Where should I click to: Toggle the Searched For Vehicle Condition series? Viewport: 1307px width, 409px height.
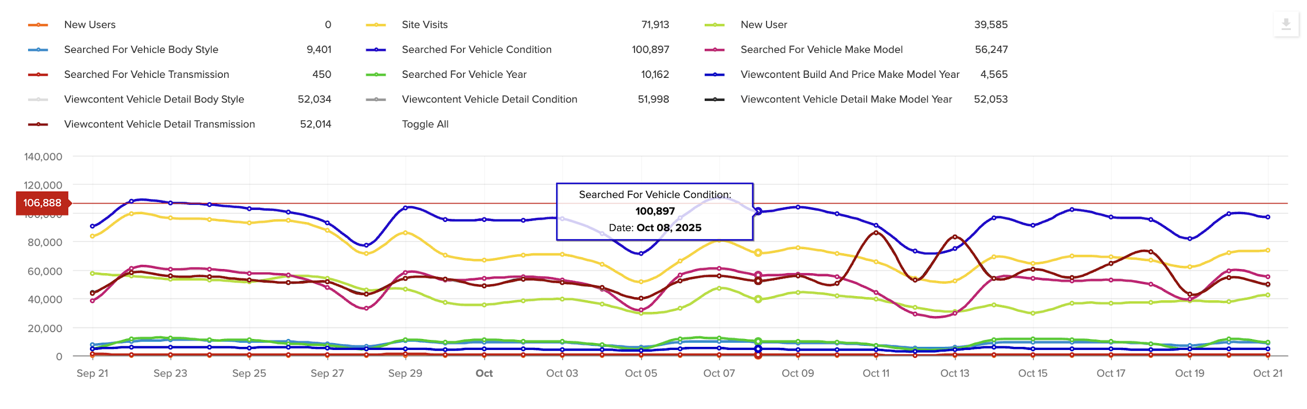[476, 50]
